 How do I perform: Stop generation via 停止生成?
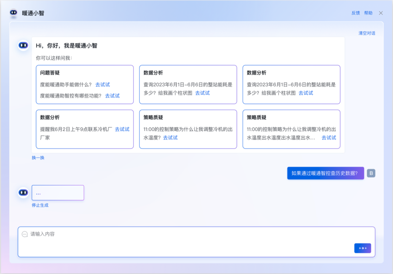click(40, 205)
